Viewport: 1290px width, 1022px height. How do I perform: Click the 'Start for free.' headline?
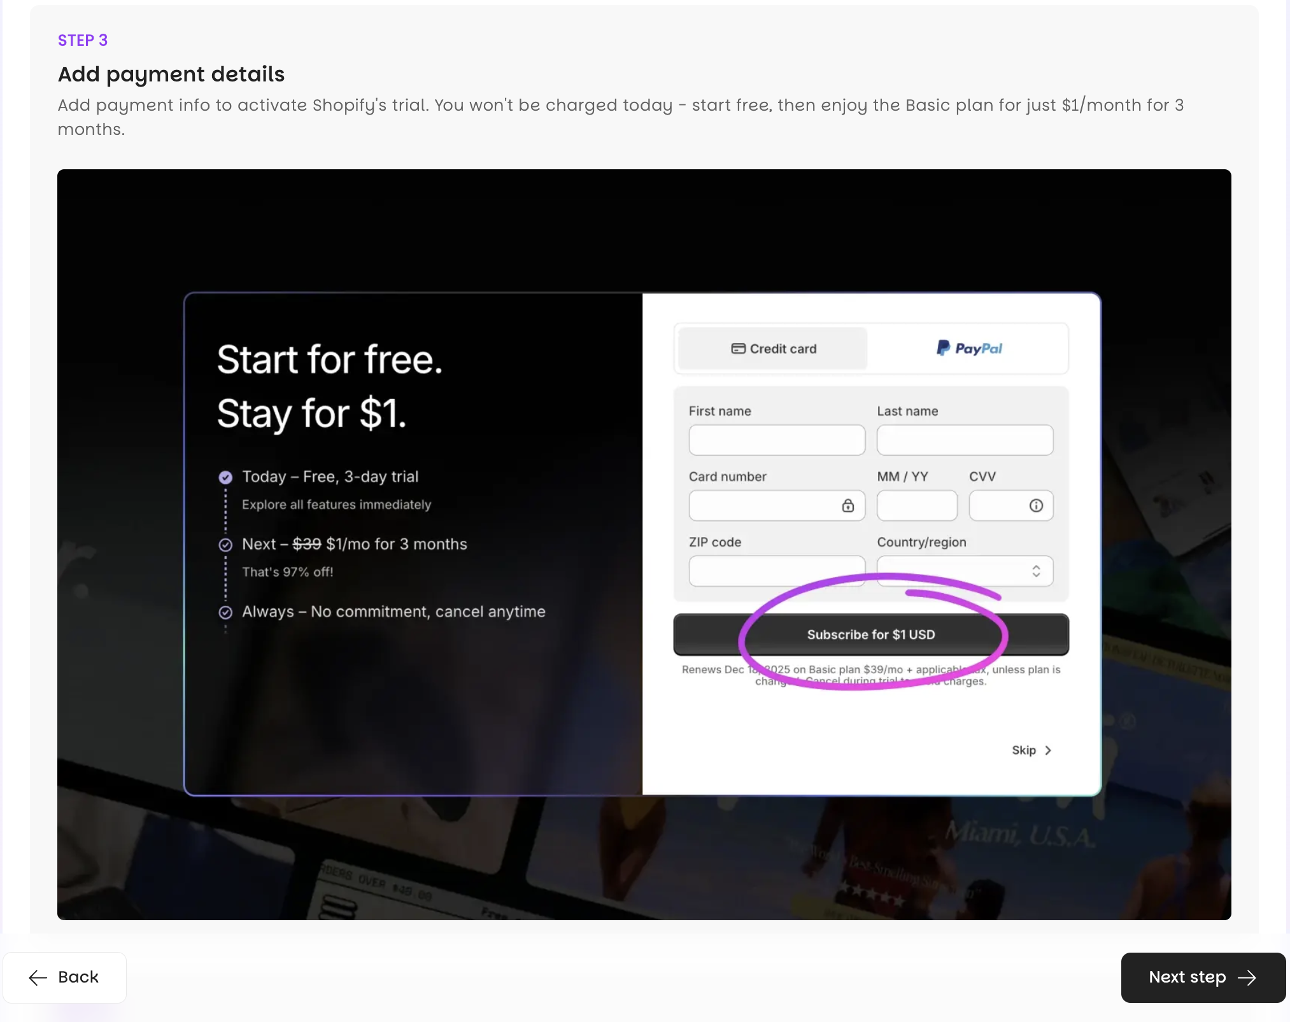(x=330, y=360)
